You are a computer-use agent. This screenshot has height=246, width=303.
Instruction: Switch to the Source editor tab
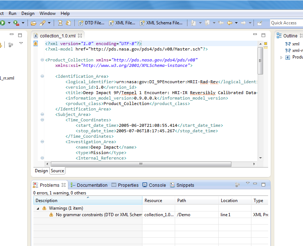tap(57, 171)
